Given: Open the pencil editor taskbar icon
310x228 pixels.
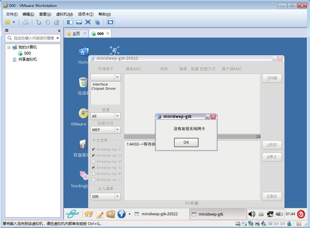Looking at the screenshot, I should click(x=100, y=215).
